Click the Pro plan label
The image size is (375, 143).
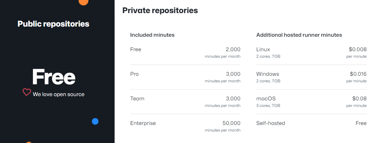(135, 74)
